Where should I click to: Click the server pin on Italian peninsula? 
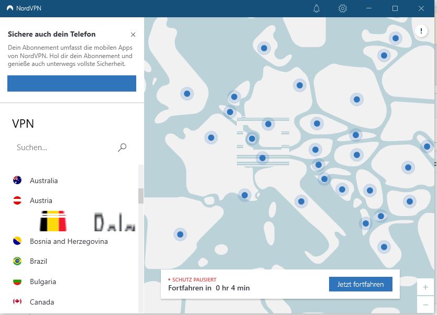[x=301, y=201]
